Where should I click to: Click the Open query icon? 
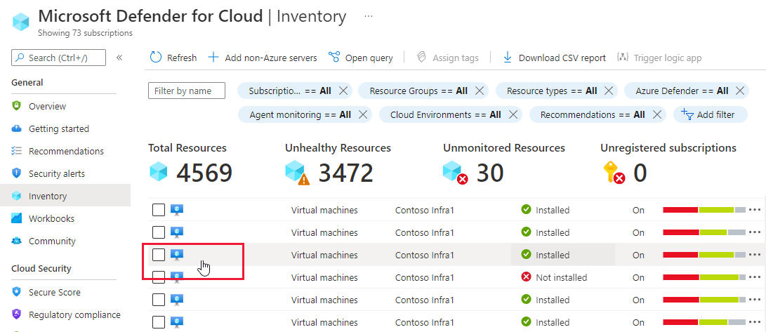tap(334, 58)
